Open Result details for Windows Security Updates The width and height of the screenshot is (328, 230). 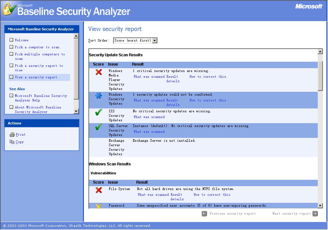(x=173, y=103)
